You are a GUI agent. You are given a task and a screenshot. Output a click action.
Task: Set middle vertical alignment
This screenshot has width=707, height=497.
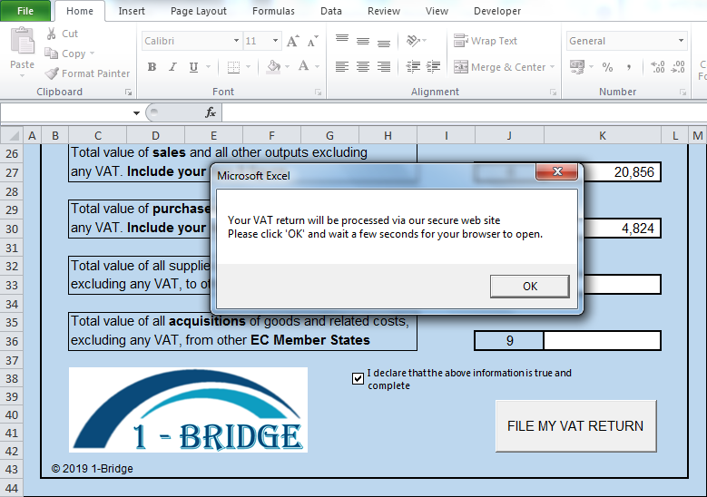coord(363,41)
